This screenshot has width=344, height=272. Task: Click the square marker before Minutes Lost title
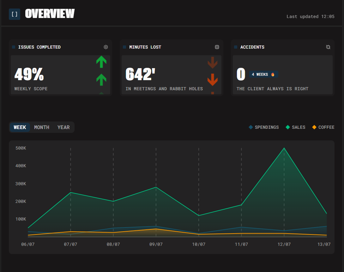coord(124,47)
